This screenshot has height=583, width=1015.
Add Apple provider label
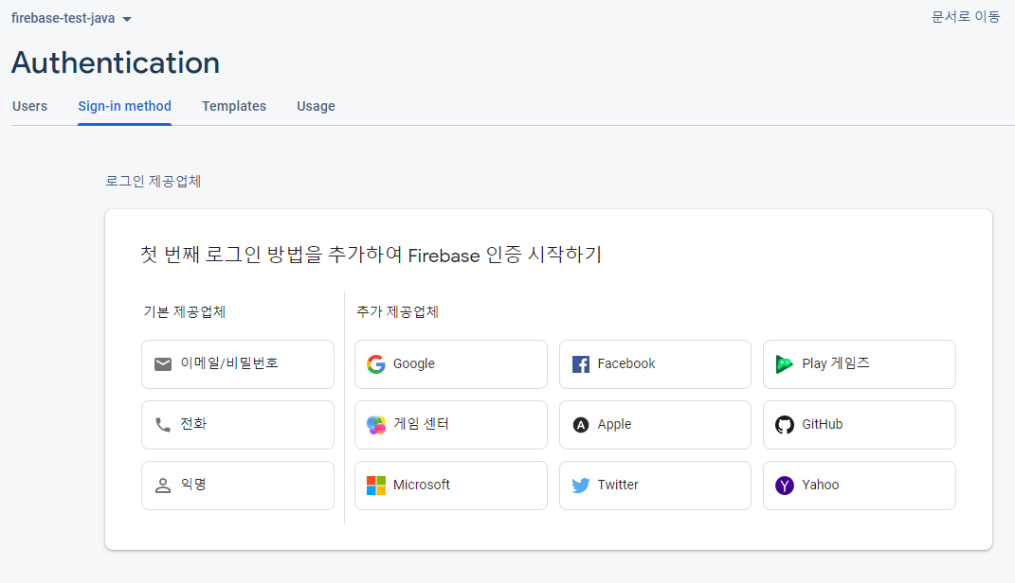(614, 425)
